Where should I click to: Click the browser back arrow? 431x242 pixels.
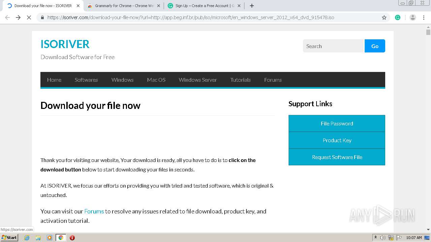[7, 17]
